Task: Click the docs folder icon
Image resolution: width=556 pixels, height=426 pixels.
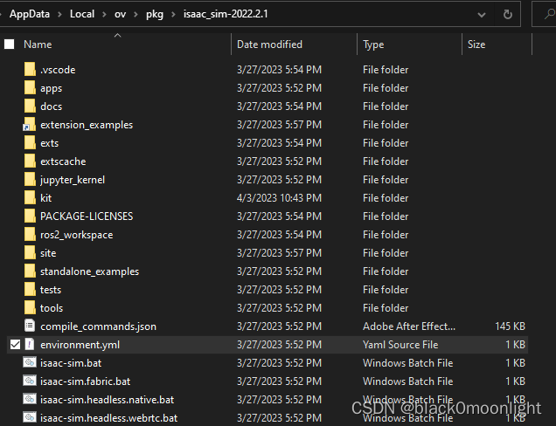Action: (30, 106)
